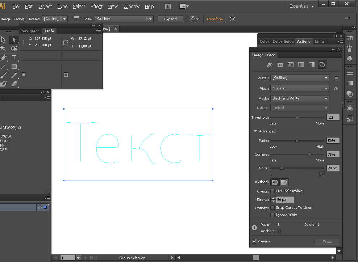
Task: Select the Type tool
Action: point(14,58)
